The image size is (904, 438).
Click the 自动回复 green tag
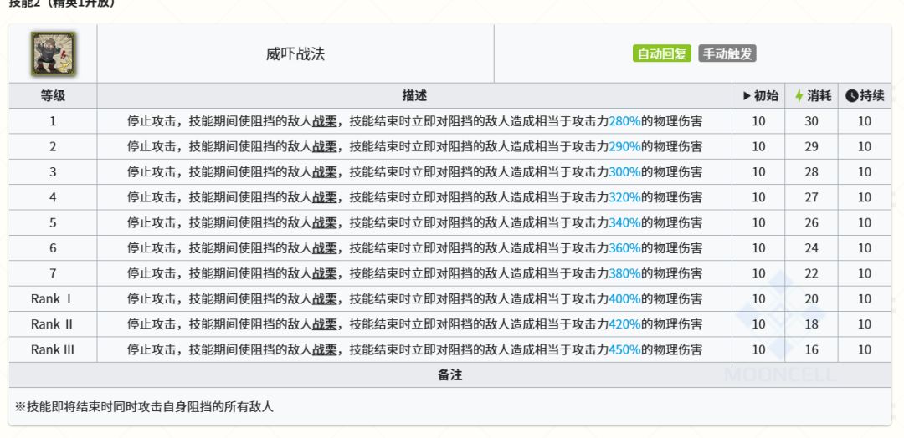pos(662,54)
